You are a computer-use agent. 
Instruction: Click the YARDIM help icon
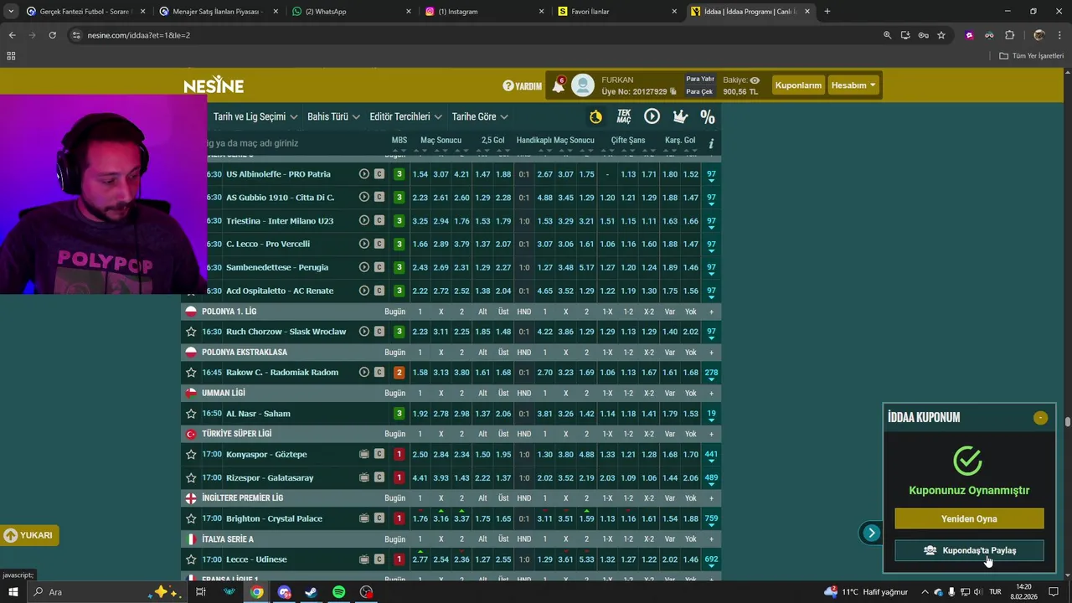pyautogui.click(x=522, y=85)
